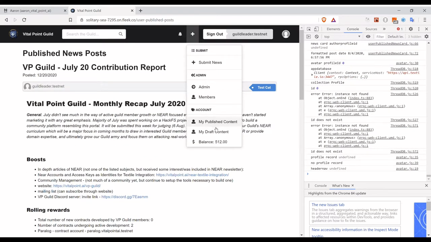
Task: Click the Brave Rewards triangle icon
Action: [333, 20]
